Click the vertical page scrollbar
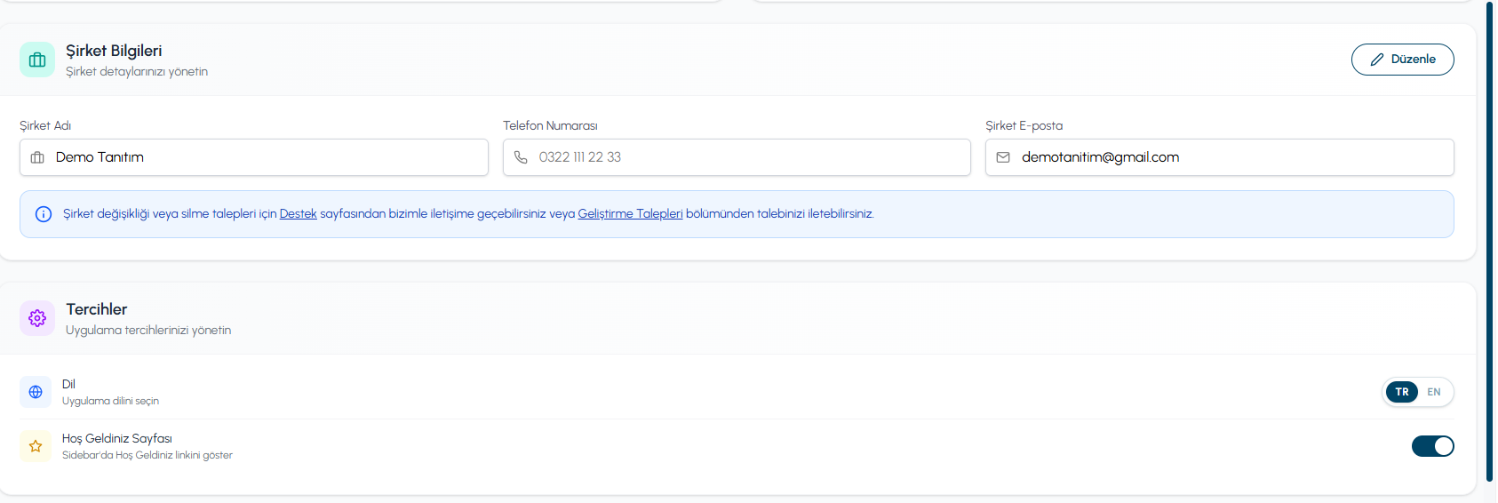The width and height of the screenshot is (1498, 503). point(1490,242)
